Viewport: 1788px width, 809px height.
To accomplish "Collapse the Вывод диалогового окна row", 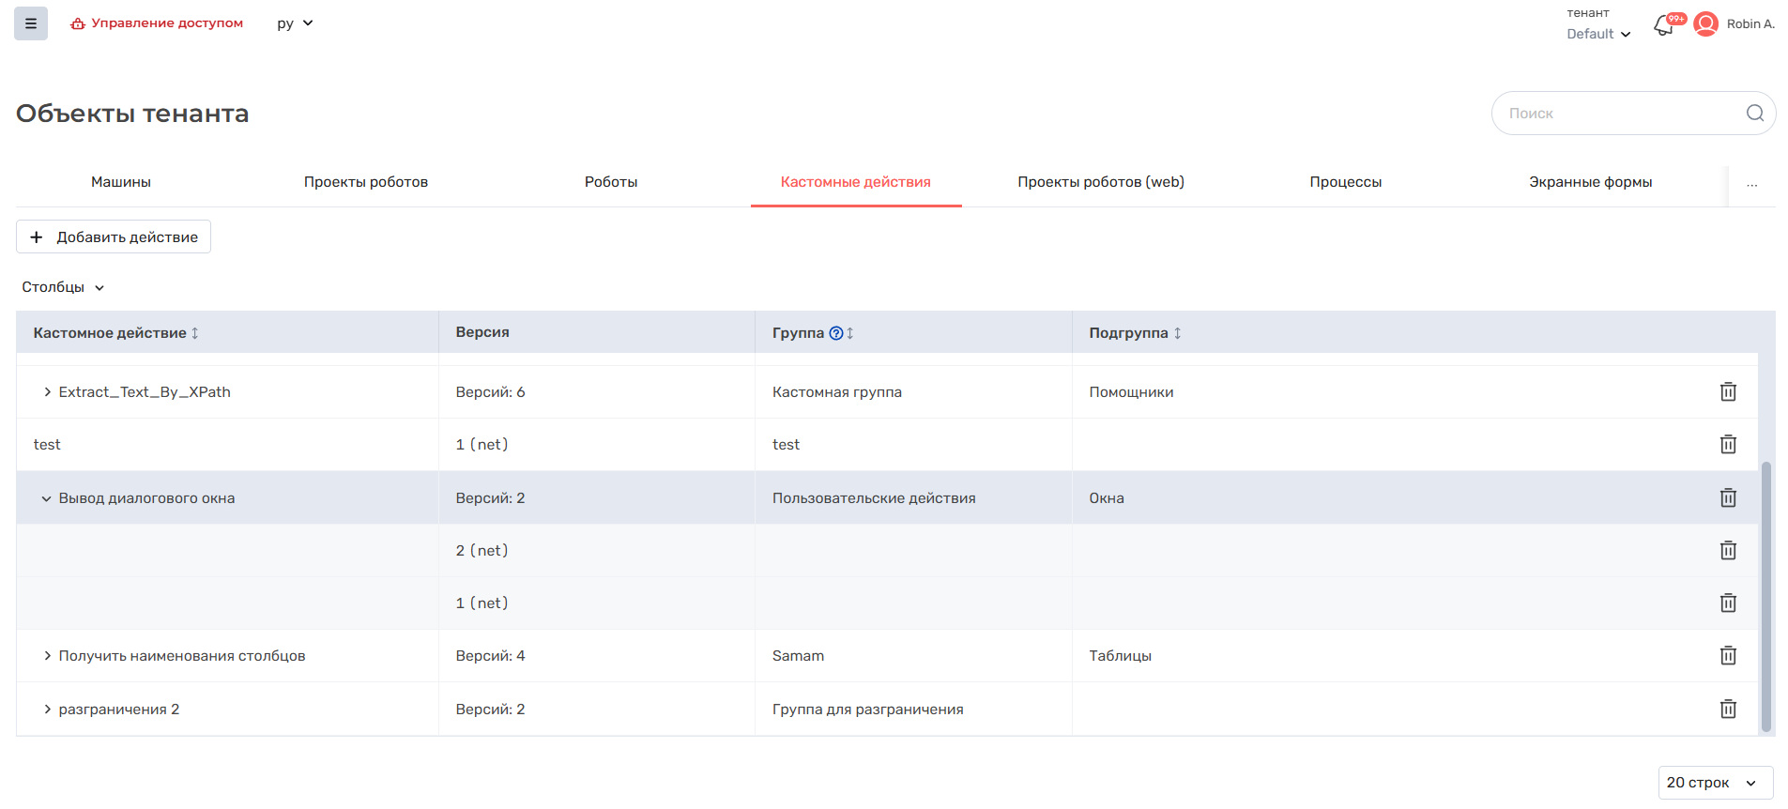I will pyautogui.click(x=46, y=498).
